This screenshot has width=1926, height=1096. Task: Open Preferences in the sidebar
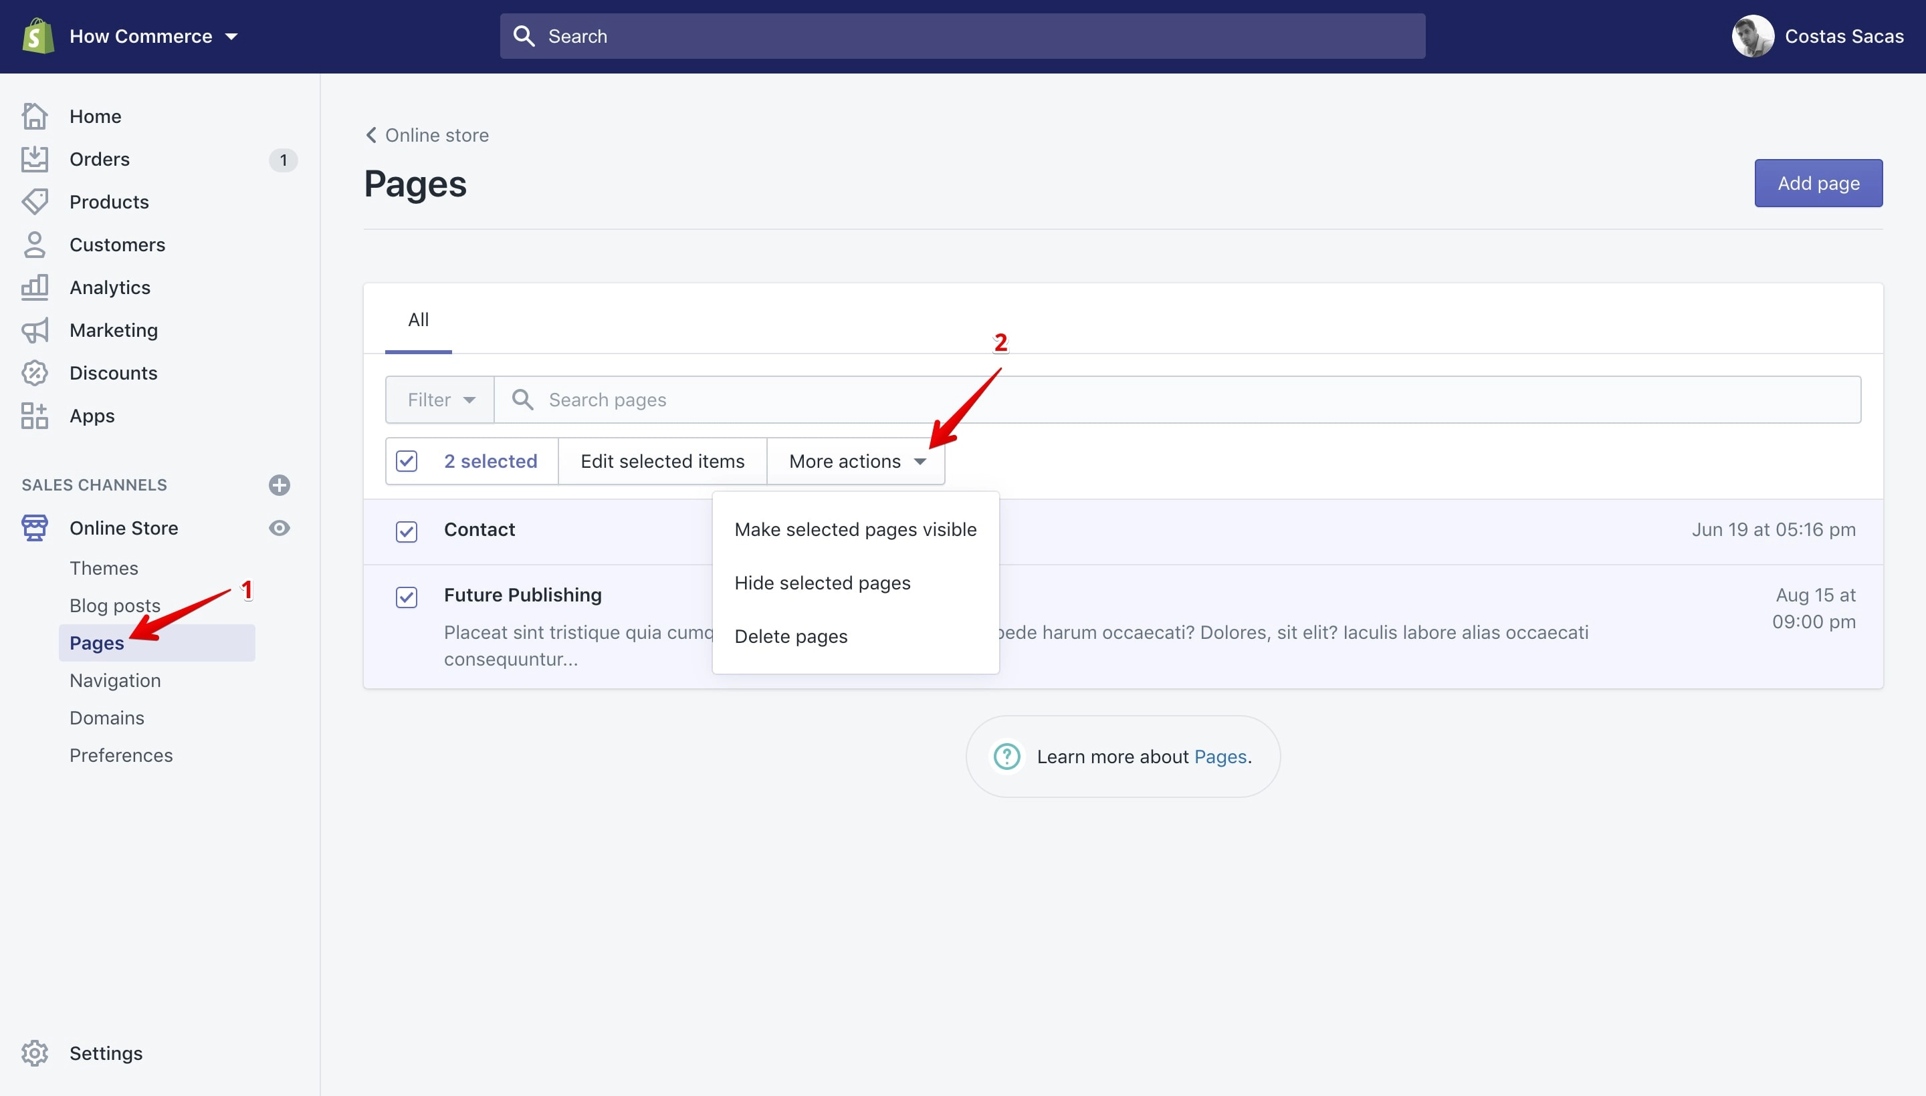pos(121,755)
